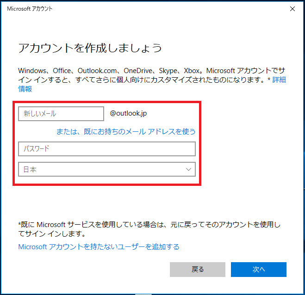305x295 pixels.
Task: Click the 次へ button
Action: pos(259,270)
